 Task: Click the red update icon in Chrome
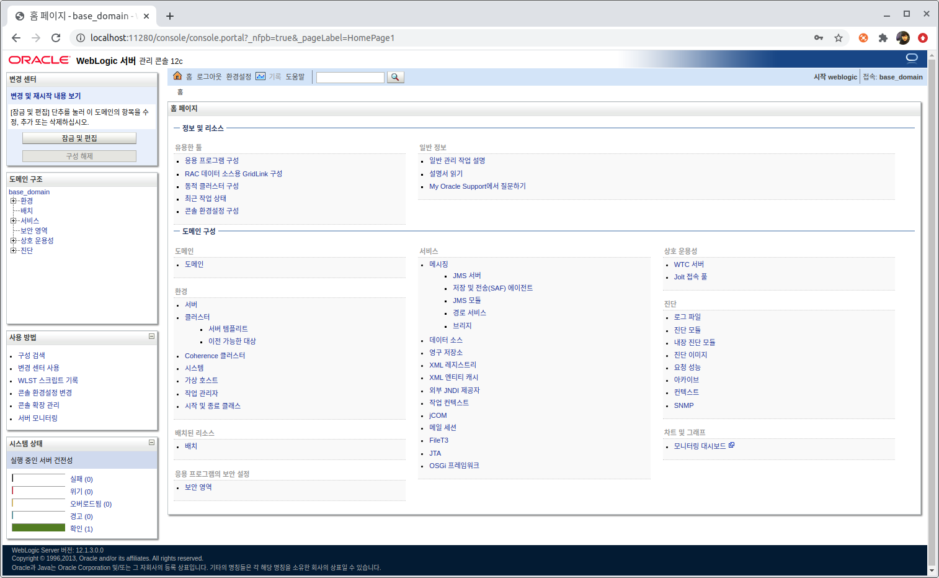point(923,38)
